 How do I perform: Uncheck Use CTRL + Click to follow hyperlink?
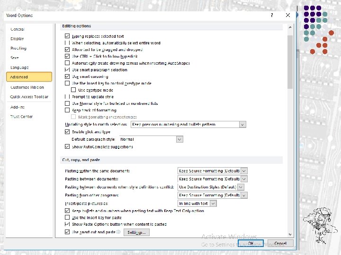67,56
